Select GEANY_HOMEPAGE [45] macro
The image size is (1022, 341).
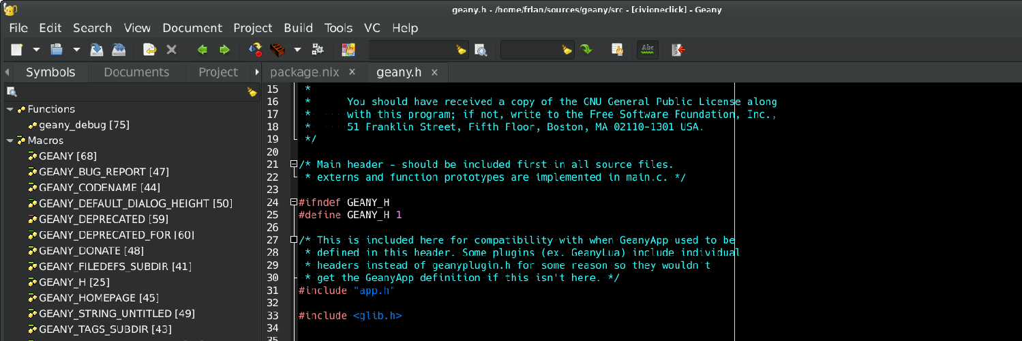(99, 297)
